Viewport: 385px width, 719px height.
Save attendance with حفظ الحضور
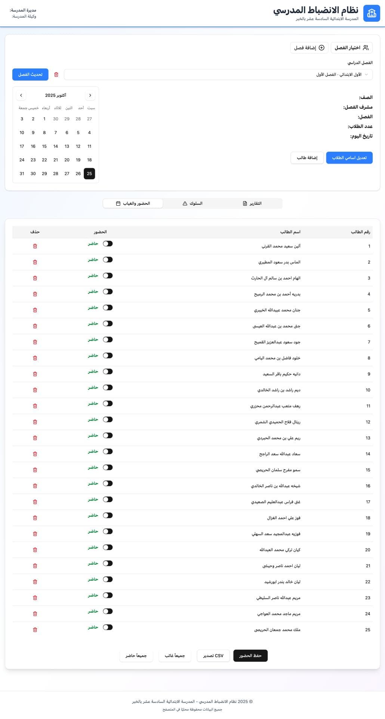point(250,656)
